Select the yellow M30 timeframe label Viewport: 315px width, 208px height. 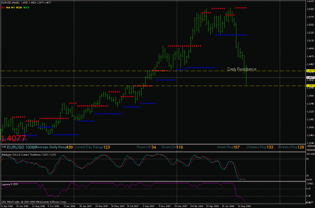coord(19,8)
